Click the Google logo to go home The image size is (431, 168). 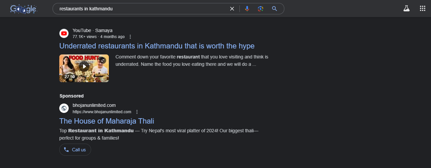(x=23, y=9)
